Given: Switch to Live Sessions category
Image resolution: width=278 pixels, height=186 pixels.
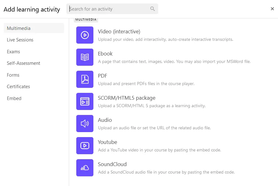Looking at the screenshot, I should tap(20, 40).
